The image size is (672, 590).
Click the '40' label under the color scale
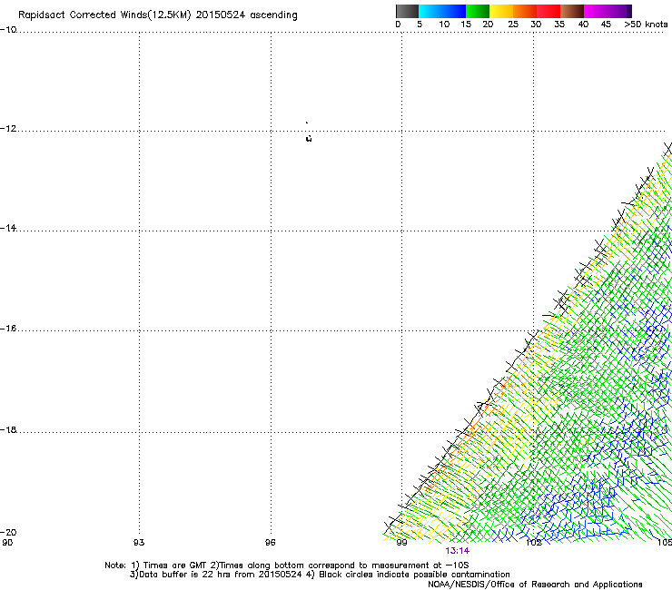point(583,25)
